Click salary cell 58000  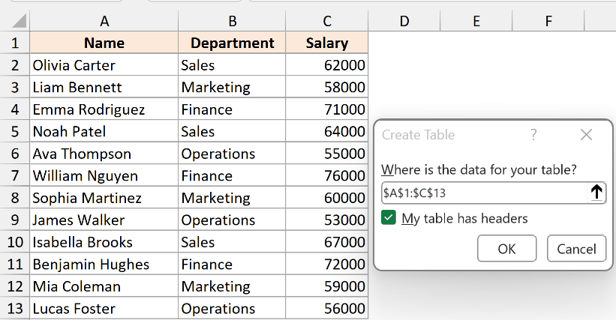327,87
